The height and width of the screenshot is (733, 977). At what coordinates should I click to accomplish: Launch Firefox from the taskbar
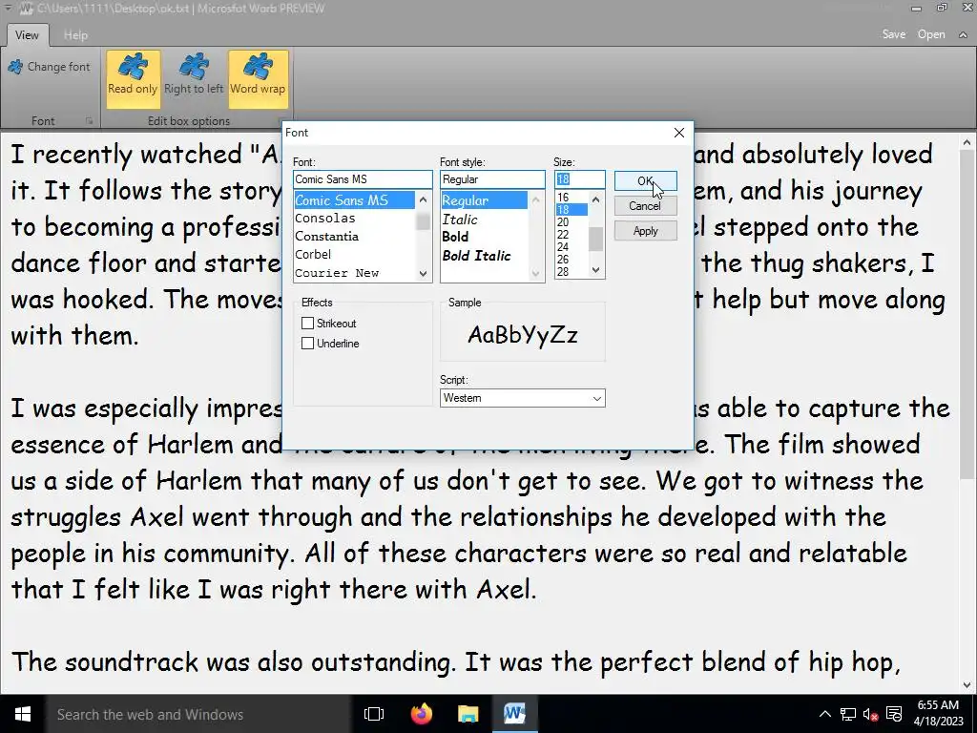[421, 714]
